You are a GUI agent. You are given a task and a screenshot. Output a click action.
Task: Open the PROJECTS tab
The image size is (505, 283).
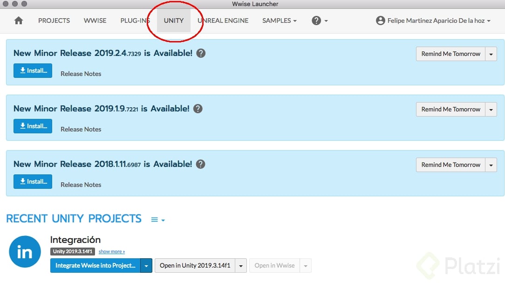point(54,21)
